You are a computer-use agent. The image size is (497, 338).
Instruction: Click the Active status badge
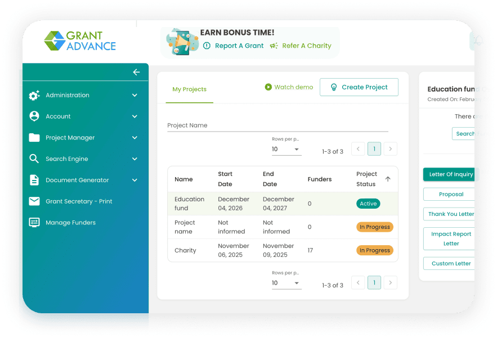tap(368, 204)
